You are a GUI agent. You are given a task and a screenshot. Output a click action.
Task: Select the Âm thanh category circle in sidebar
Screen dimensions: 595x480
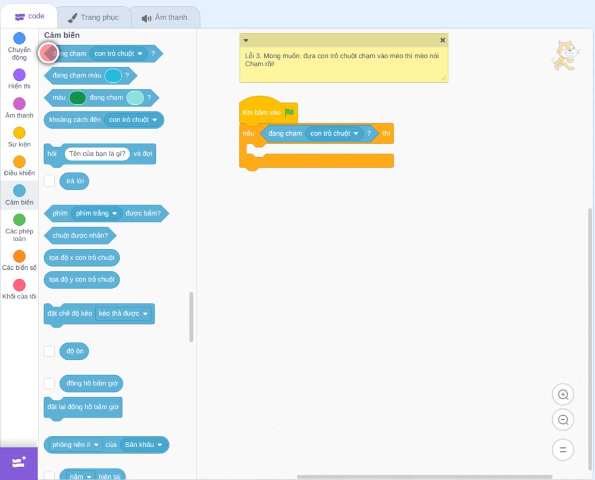pos(20,104)
